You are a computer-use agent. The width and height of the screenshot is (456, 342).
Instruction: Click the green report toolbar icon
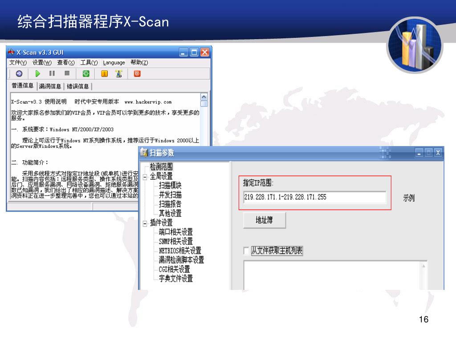pyautogui.click(x=86, y=73)
